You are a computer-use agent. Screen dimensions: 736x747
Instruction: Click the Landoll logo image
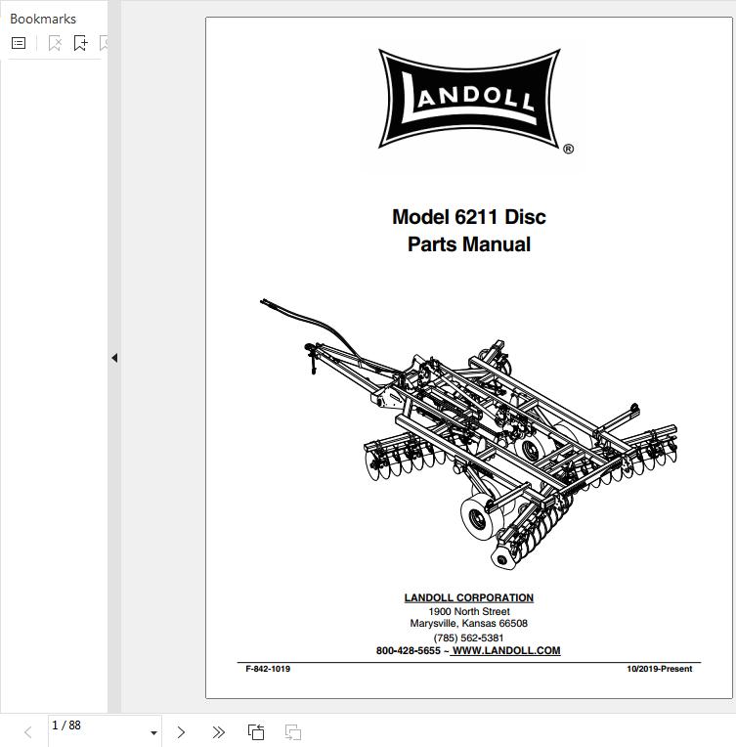[x=475, y=100]
